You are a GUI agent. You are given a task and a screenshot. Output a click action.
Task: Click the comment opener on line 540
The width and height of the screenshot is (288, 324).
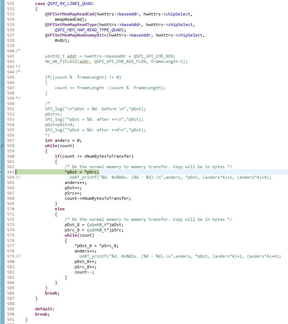click(18, 51)
